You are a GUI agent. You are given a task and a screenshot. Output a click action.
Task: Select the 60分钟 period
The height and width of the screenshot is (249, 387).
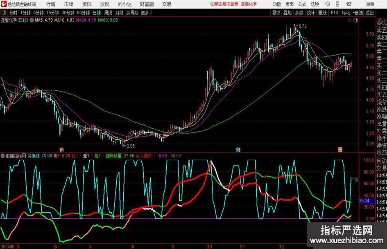point(83,13)
